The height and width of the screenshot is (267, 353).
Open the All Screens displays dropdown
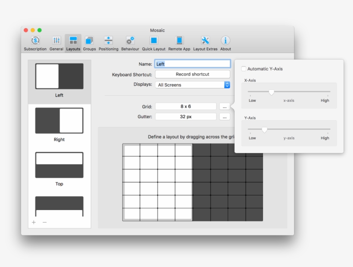[x=192, y=85]
